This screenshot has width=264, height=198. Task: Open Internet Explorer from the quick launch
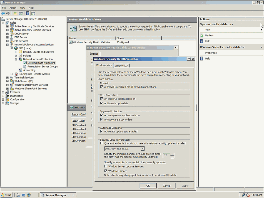pyautogui.click(x=29, y=195)
